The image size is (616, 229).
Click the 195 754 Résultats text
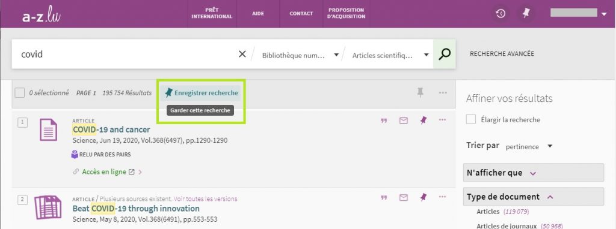tap(127, 93)
